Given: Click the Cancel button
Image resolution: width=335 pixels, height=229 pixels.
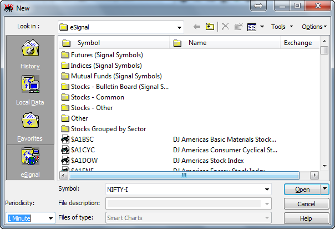Looking at the screenshot, I should (x=306, y=204).
